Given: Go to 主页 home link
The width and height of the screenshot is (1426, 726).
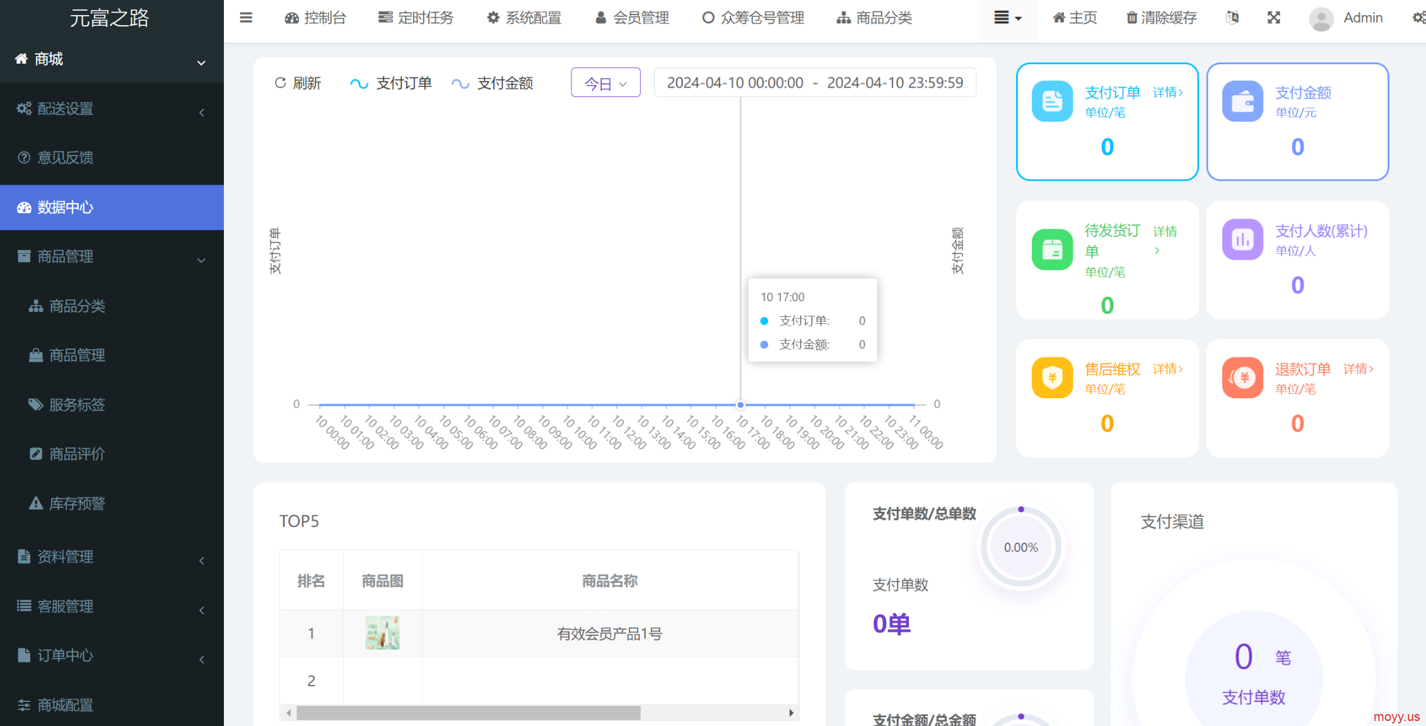Looking at the screenshot, I should click(x=1075, y=18).
